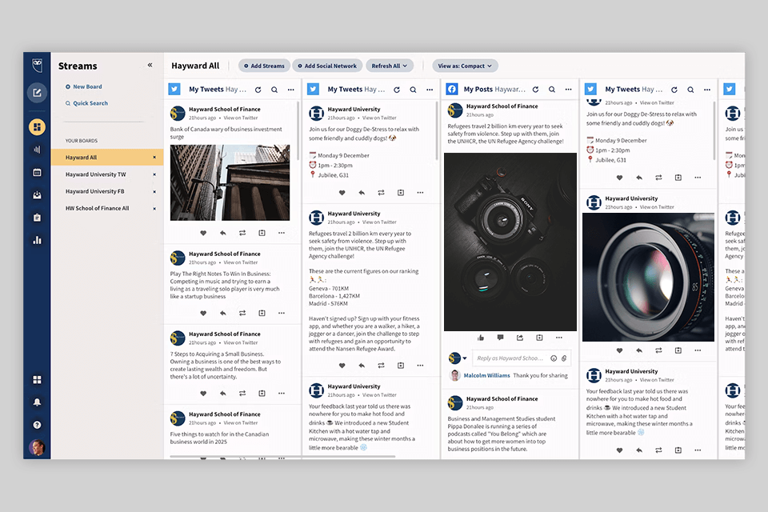The width and height of the screenshot is (768, 512).
Task: Click the Reply as Hayward School input field
Action: [x=510, y=358]
